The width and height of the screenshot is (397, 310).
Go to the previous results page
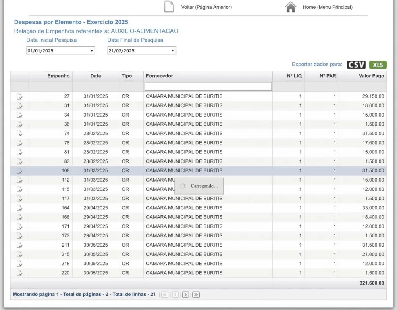click(175, 295)
